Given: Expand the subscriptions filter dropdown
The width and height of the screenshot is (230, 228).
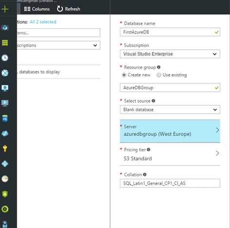Looking at the screenshot, I should [x=58, y=45].
